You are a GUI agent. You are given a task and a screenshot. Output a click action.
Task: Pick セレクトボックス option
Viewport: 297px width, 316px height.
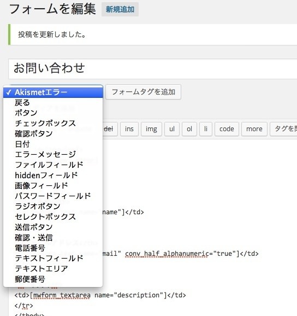coord(53,216)
